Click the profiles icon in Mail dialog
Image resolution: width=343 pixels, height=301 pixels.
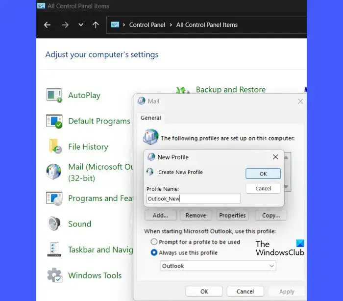click(x=151, y=137)
